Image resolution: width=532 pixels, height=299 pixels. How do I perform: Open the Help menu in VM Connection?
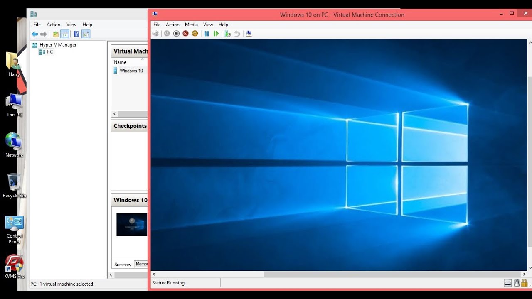click(x=223, y=25)
